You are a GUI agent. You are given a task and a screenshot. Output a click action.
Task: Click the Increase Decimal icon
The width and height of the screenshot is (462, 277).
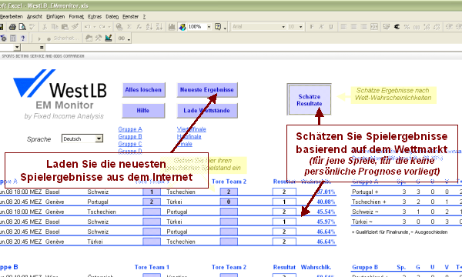(427, 27)
